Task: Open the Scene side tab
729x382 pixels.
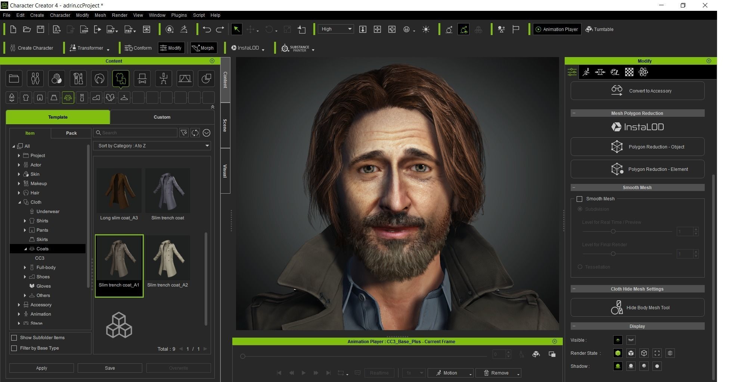Action: tap(225, 125)
